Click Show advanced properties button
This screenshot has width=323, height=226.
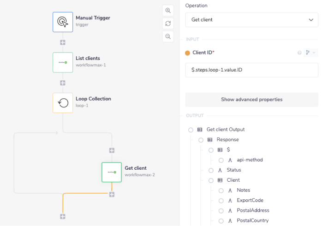[251, 100]
